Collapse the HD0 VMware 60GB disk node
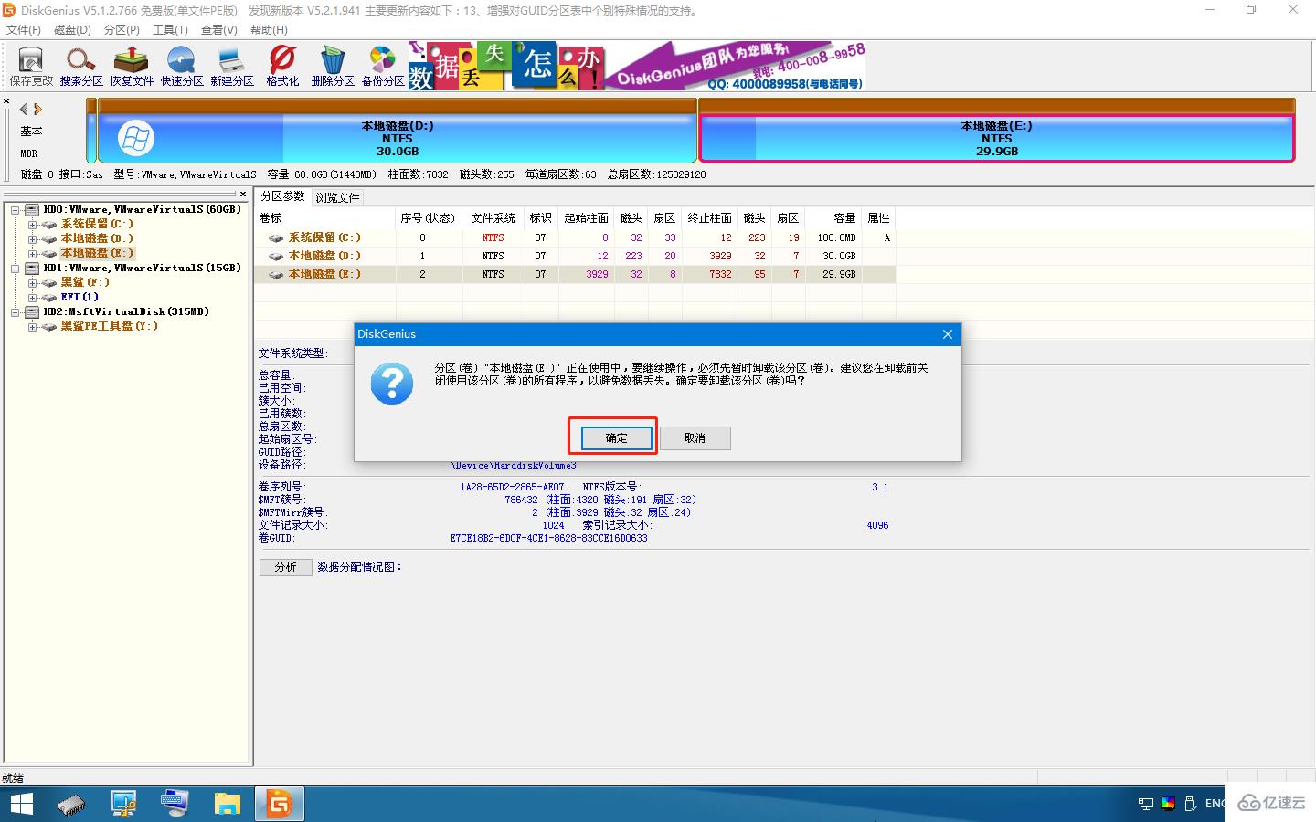1316x822 pixels. 16,210
